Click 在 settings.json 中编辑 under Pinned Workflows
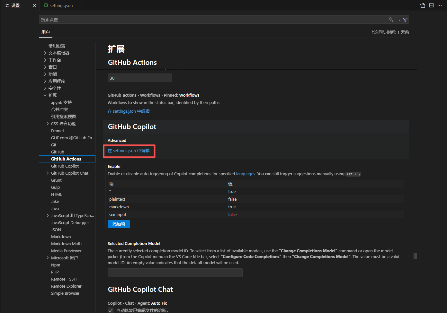 [x=129, y=111]
